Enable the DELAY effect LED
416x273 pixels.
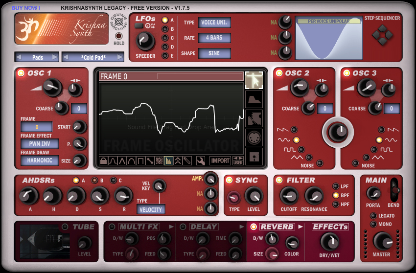183,227
